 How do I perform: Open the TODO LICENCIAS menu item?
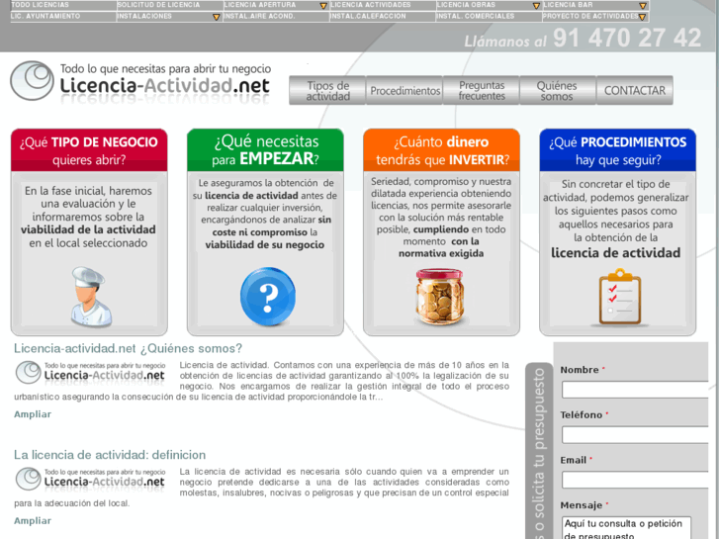[63, 5]
